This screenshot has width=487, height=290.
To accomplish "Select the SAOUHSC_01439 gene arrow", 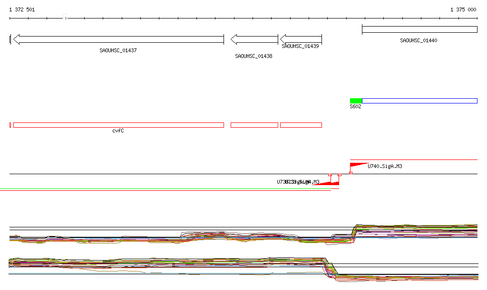I will (x=301, y=39).
